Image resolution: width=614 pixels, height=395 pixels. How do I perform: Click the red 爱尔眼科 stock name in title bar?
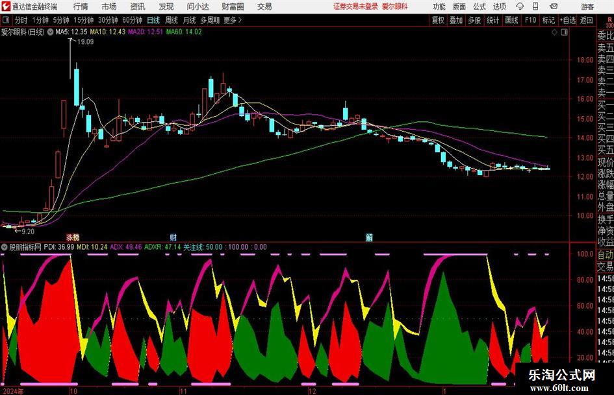395,6
